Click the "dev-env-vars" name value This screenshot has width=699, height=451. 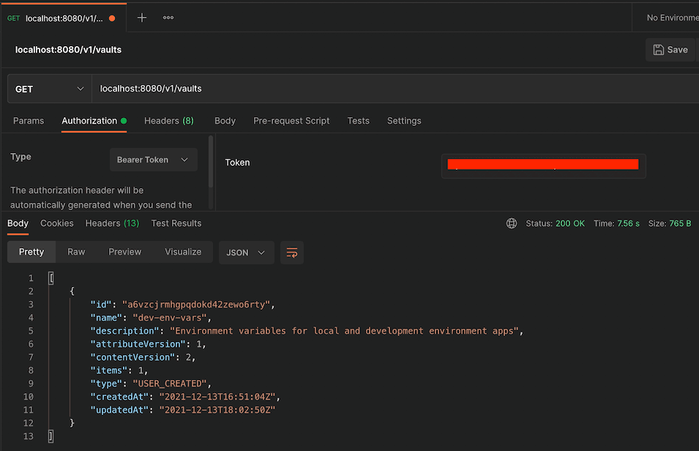[x=169, y=318]
